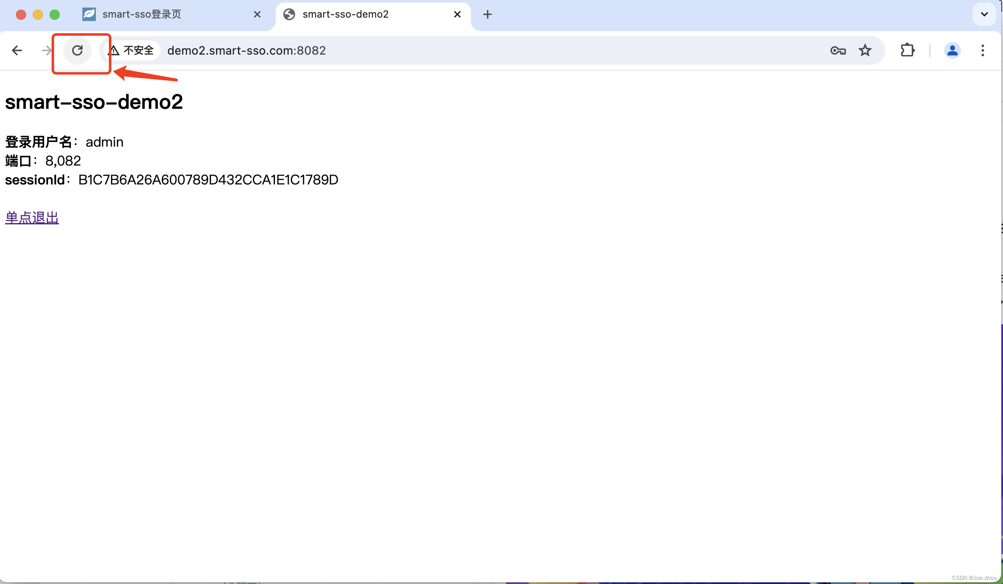Screen dimensions: 1003x584
Task: Click the smart-sso-demo2 page heading
Action: 94,102
